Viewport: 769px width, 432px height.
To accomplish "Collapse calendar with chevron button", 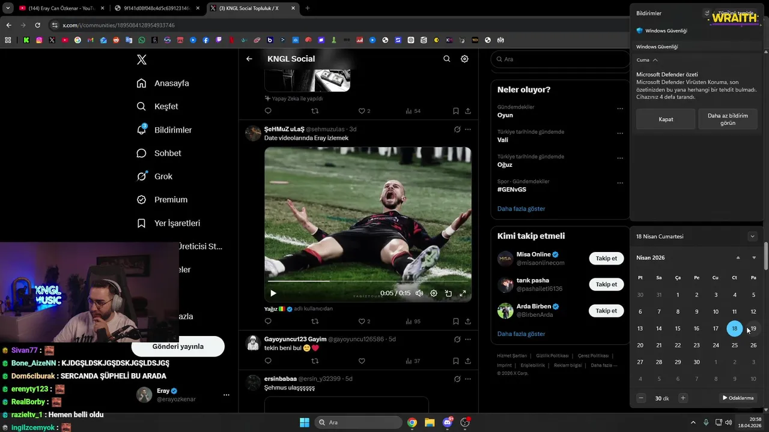I will point(752,236).
